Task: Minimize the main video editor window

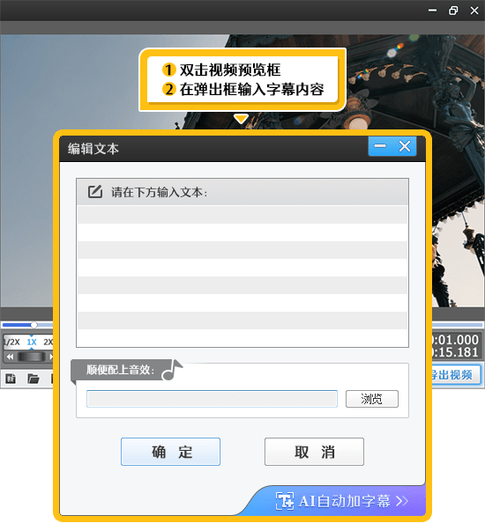Action: tap(433, 11)
